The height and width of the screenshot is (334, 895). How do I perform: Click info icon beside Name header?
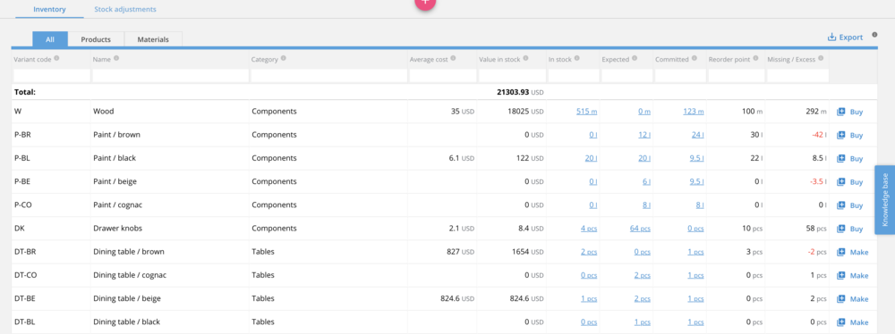point(116,58)
